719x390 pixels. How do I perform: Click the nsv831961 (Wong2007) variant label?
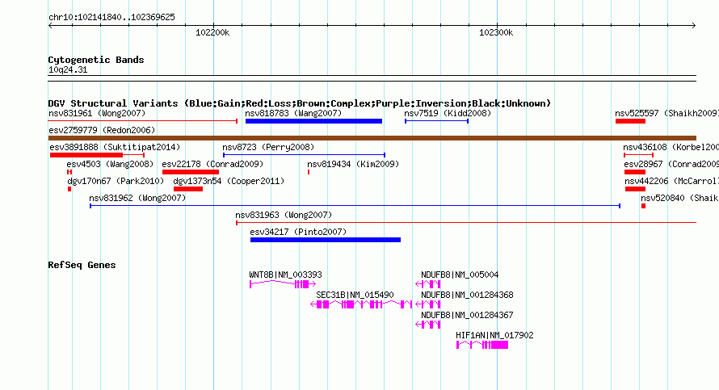pyautogui.click(x=97, y=113)
